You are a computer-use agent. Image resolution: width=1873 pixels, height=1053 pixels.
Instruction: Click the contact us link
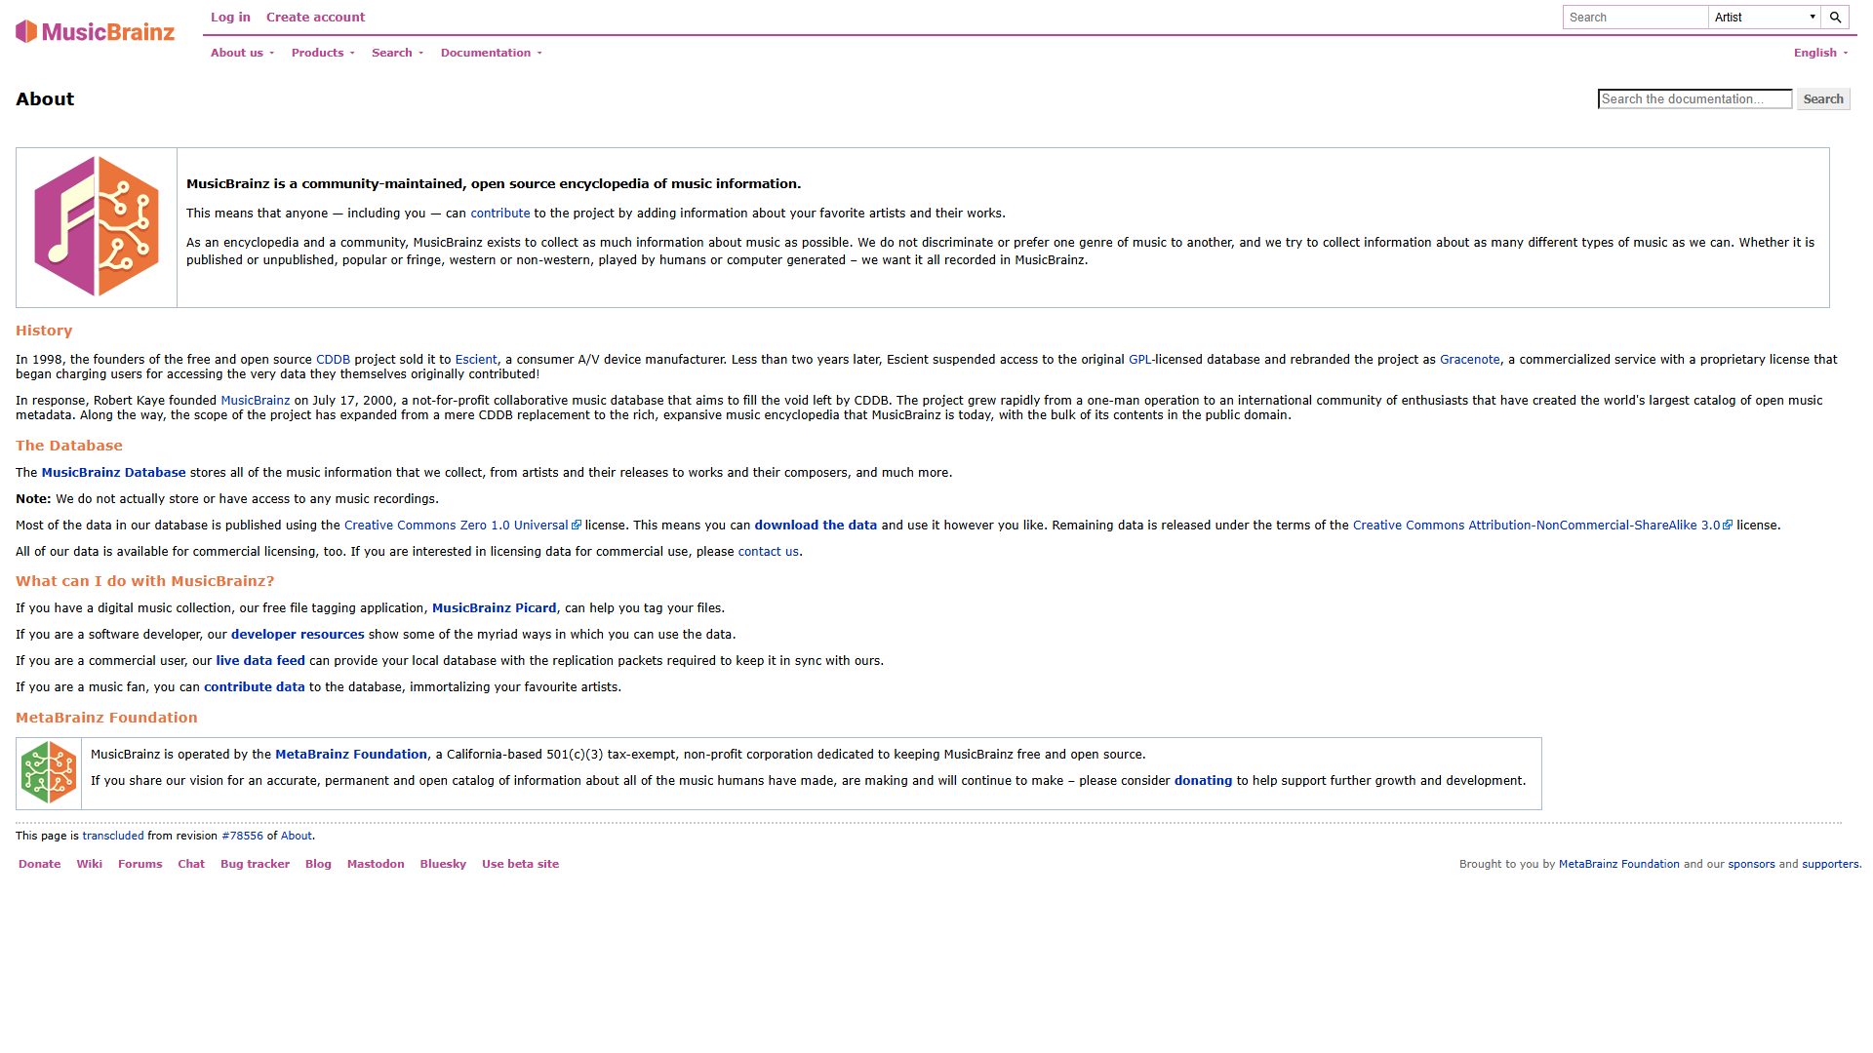tap(769, 552)
